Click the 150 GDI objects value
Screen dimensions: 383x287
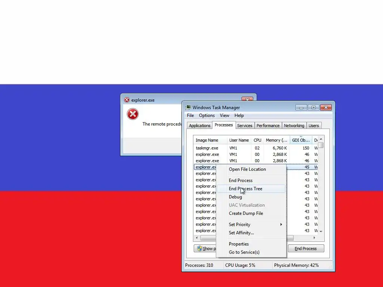click(x=306, y=148)
